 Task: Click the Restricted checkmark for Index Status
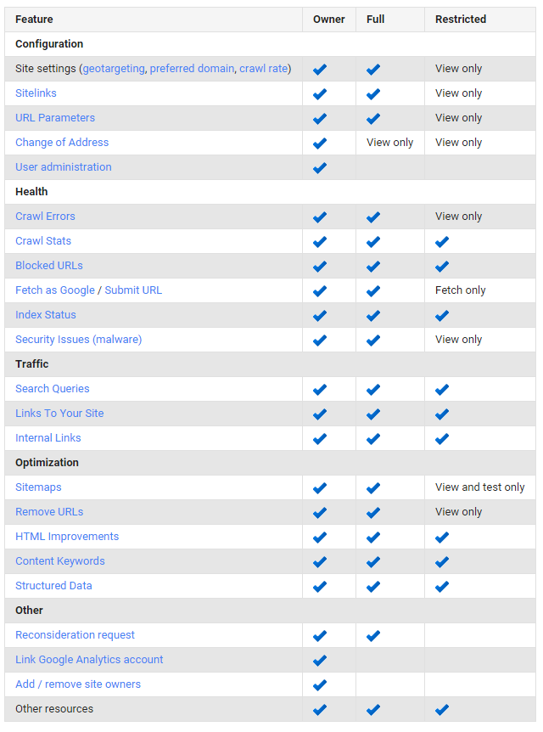tap(442, 315)
